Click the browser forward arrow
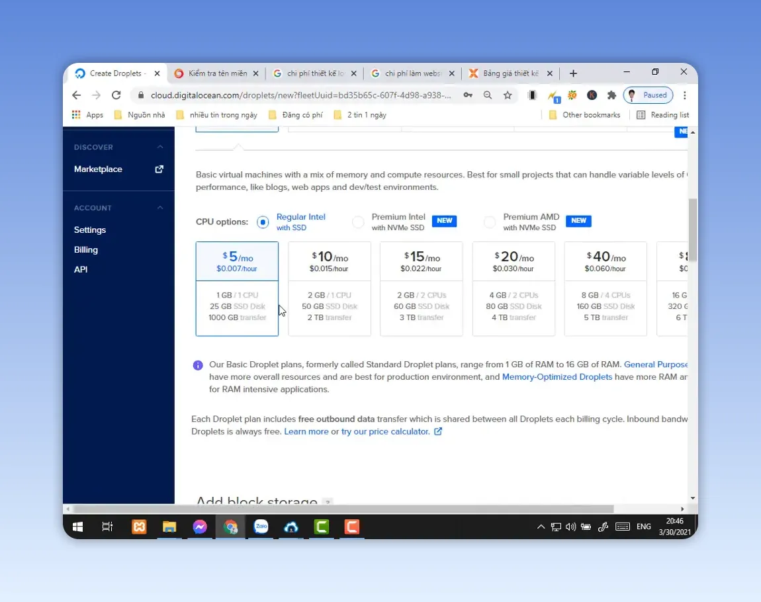Image resolution: width=761 pixels, height=602 pixels. pyautogui.click(x=96, y=95)
